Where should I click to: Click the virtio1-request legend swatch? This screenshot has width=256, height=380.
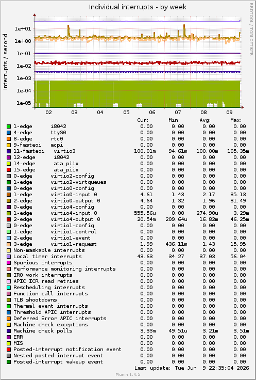click(x=9, y=244)
